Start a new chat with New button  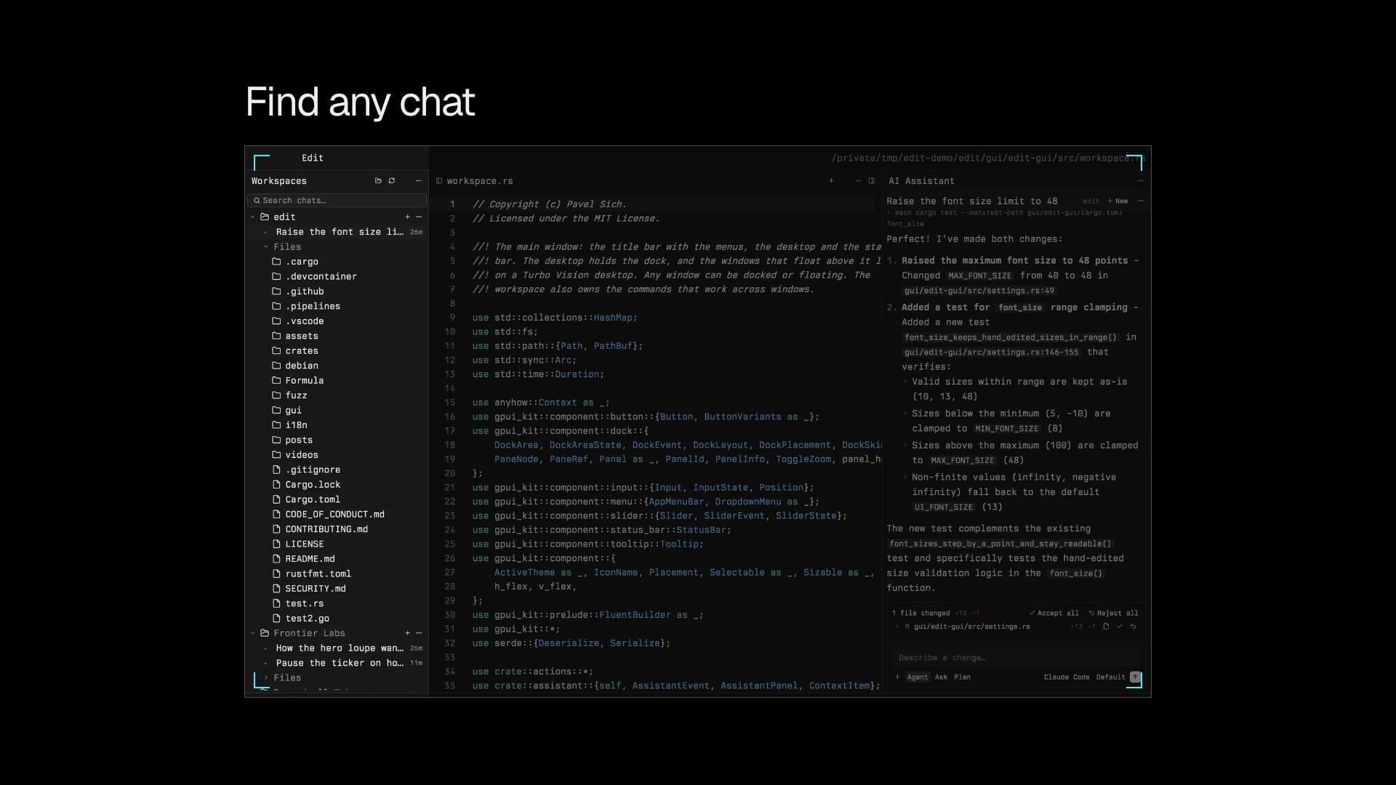tap(1118, 201)
